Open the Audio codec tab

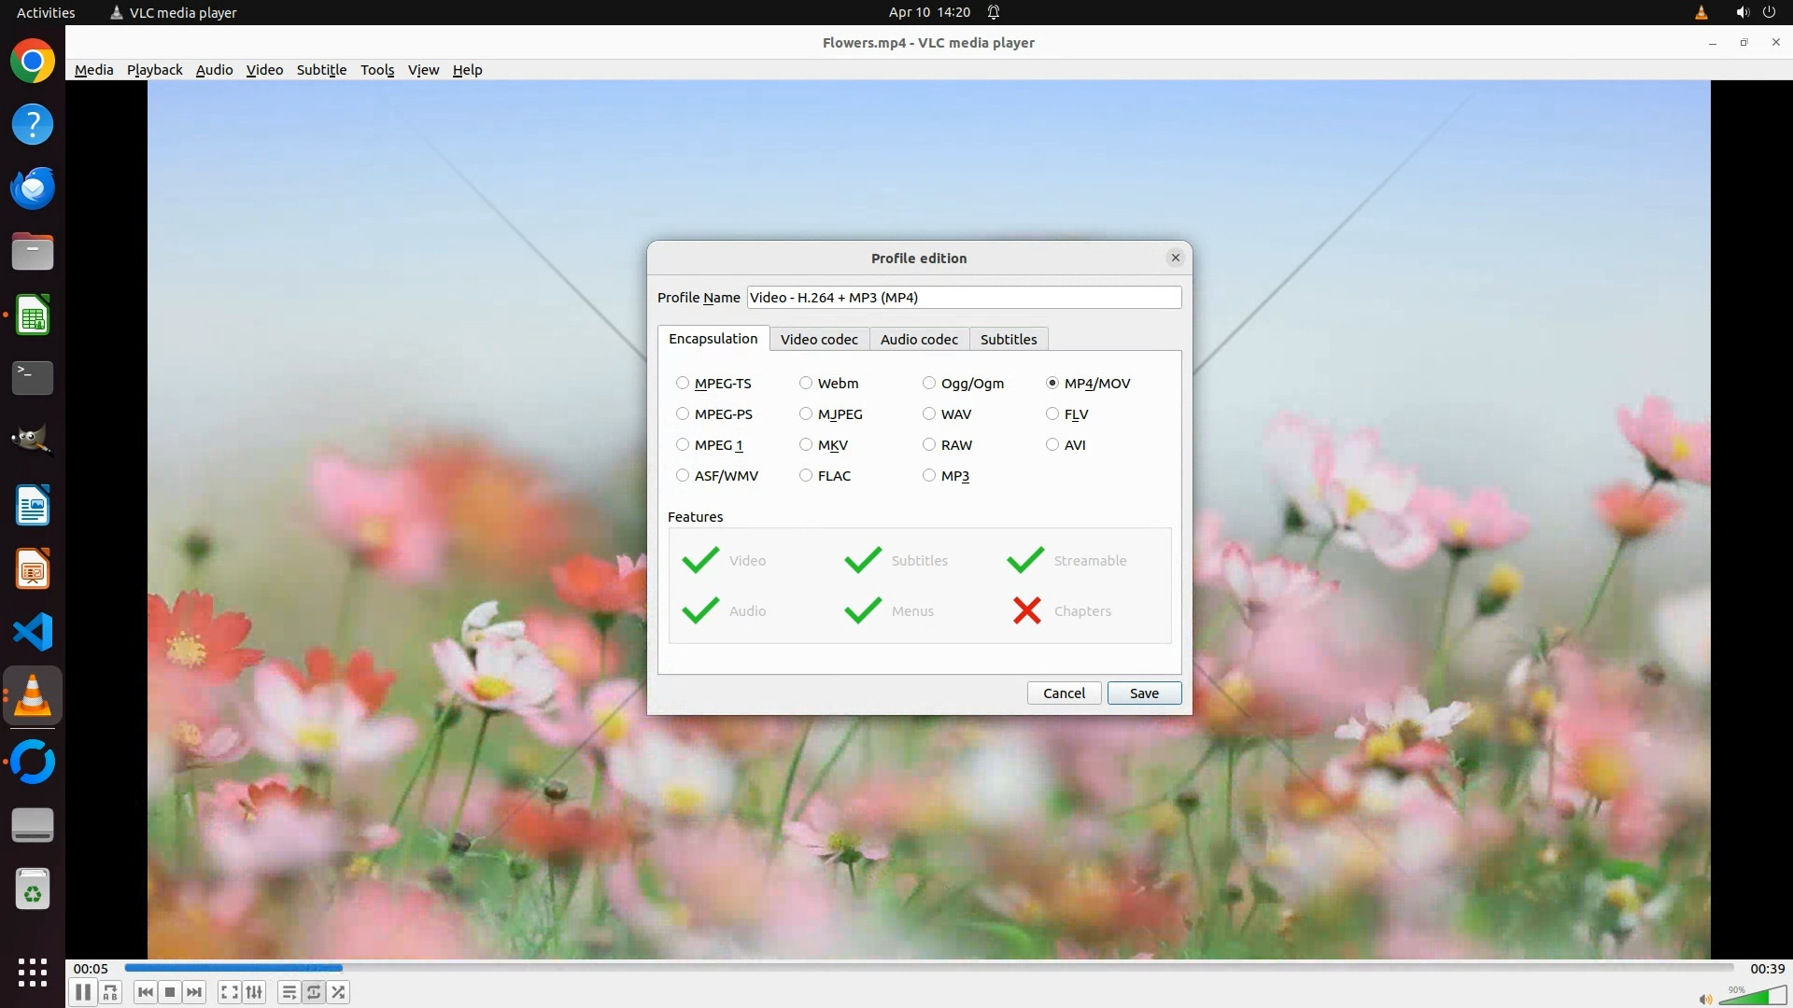point(919,340)
